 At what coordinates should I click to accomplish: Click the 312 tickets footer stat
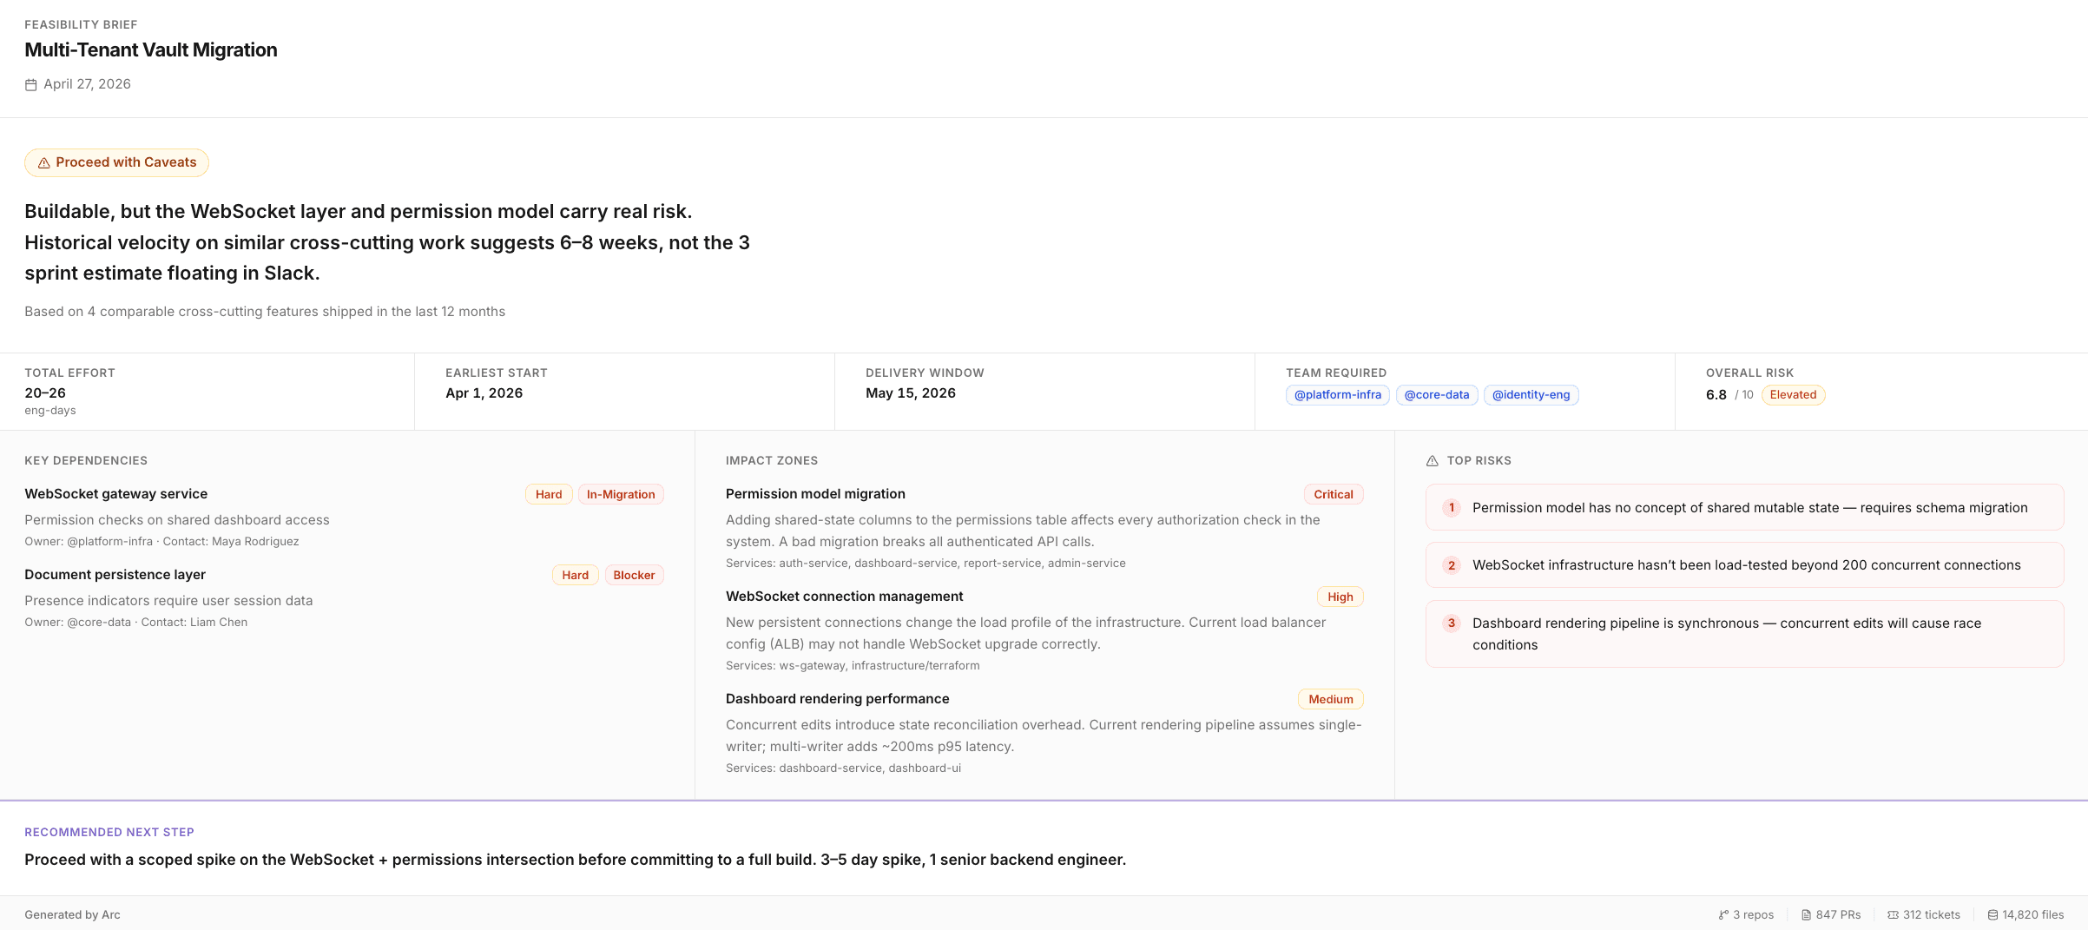pos(1924,915)
